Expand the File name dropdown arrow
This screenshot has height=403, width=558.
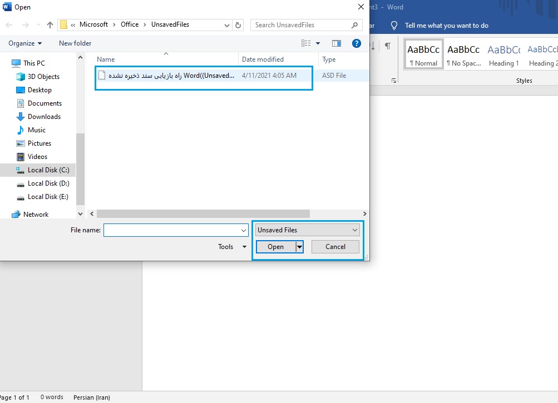tap(244, 230)
